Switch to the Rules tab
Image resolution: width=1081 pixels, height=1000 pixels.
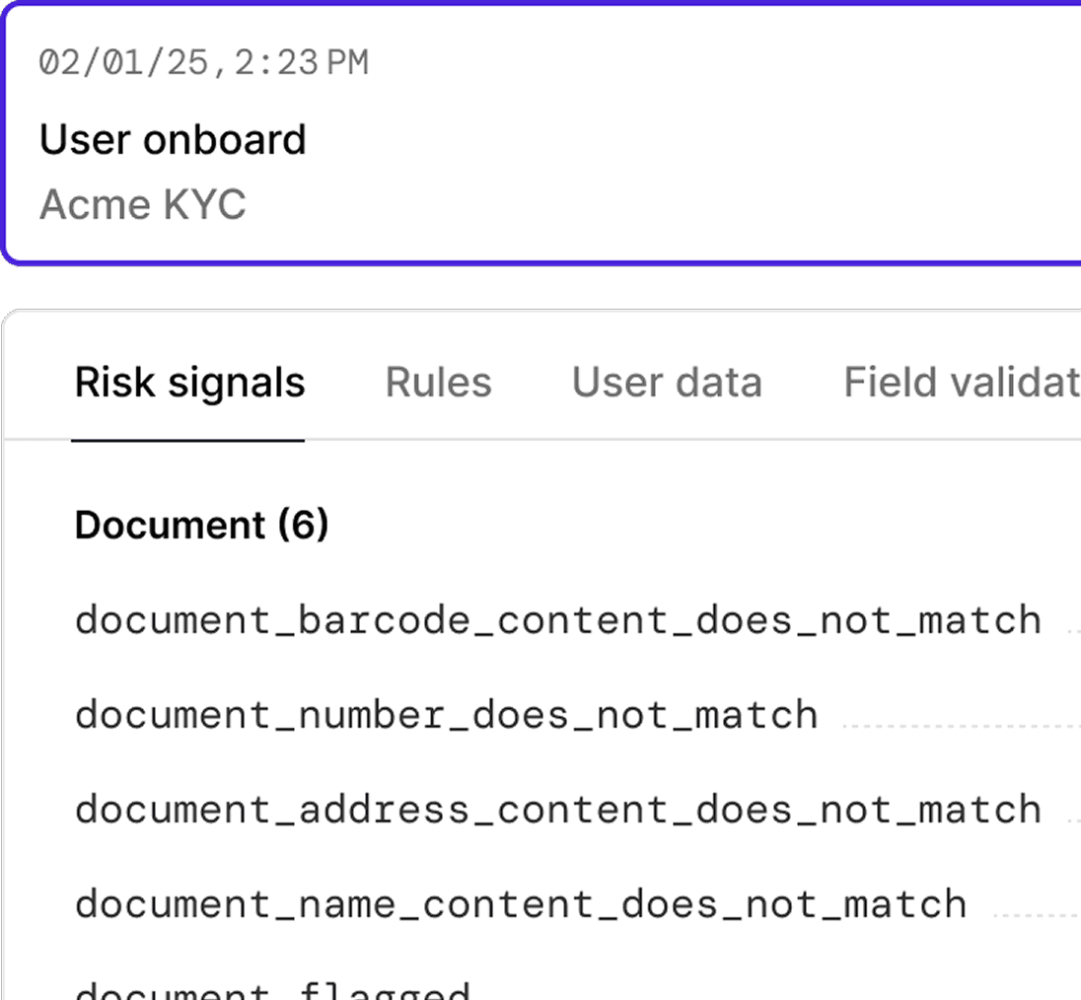[x=438, y=383]
